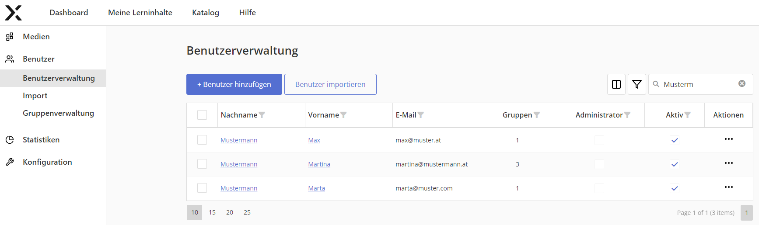Viewport: 759px width, 225px height.
Task: Open the Nachname column filter icon
Action: [262, 115]
